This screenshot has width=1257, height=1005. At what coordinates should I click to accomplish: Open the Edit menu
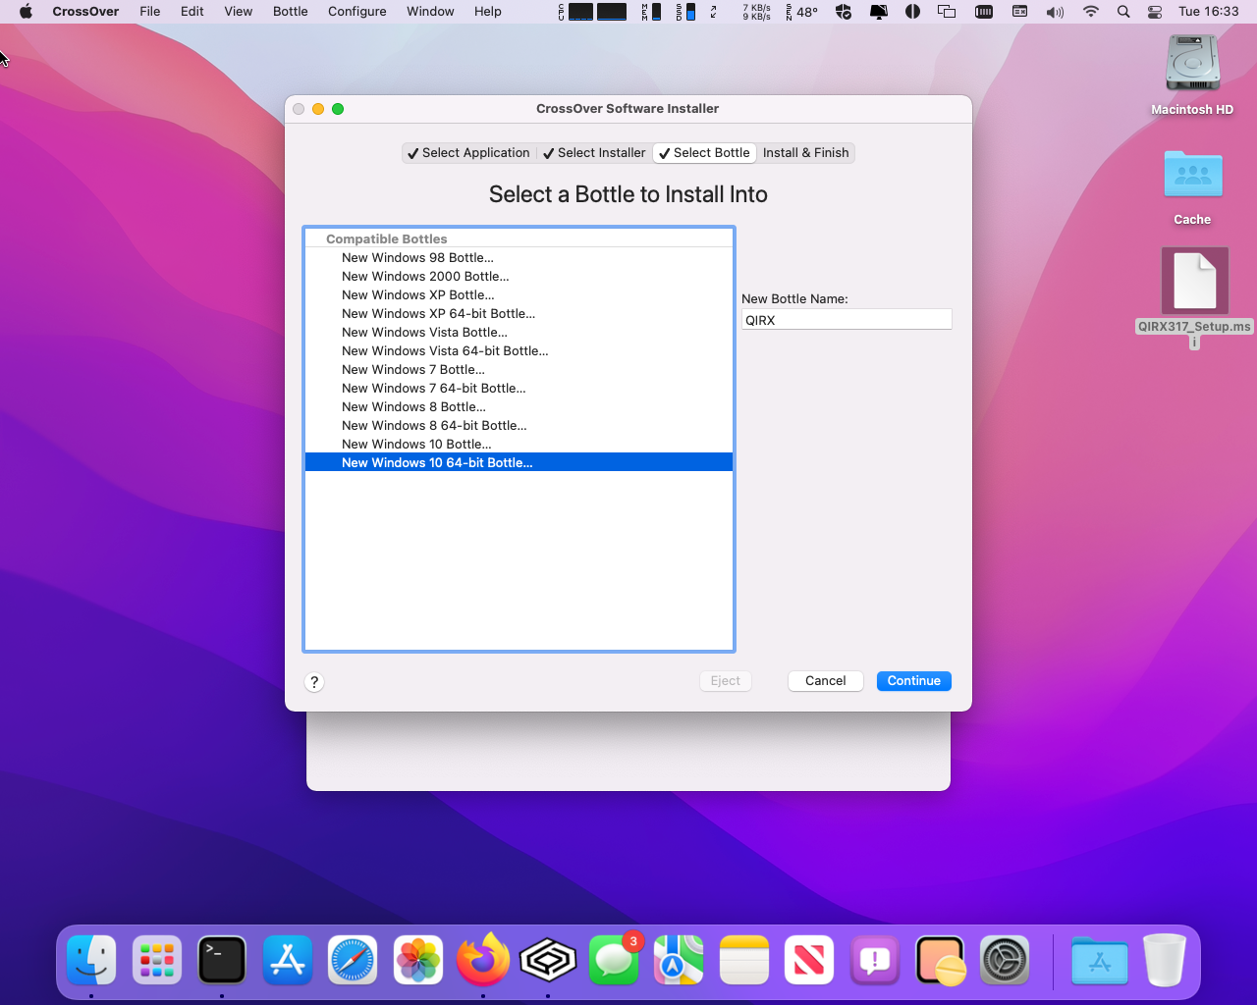(192, 12)
